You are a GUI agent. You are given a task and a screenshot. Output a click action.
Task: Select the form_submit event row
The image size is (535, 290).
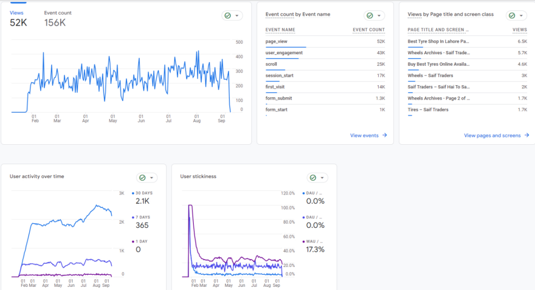click(278, 98)
